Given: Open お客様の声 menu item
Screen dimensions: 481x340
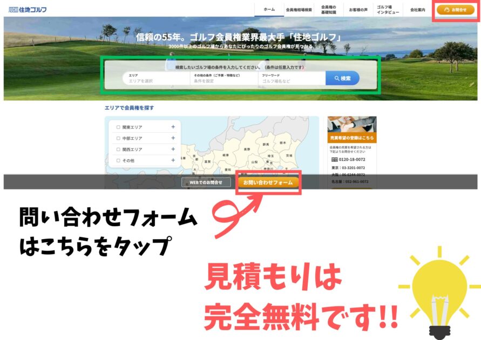Looking at the screenshot, I should click(358, 10).
